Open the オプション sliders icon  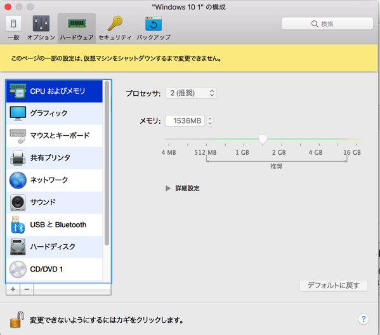pos(41,23)
